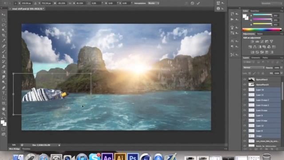Screen dimensions: 284x160
Task: Select the Move tool
Action: click(4, 15)
